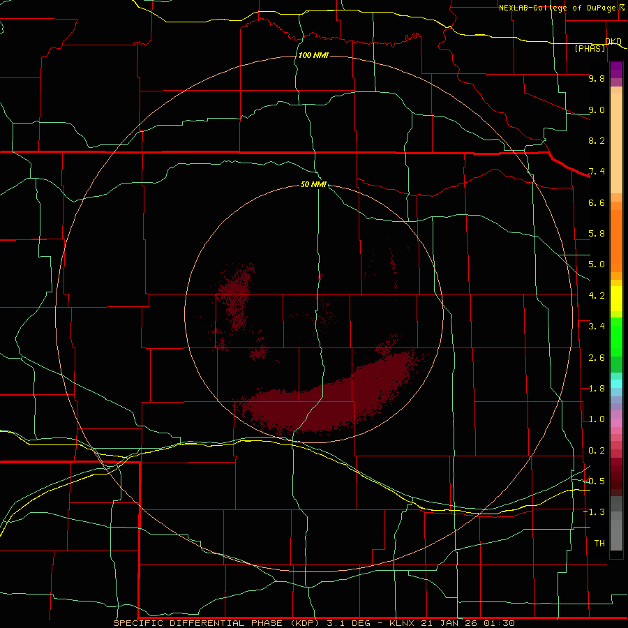Click the 50 NMI range ring label
Screen dimensions: 628x628
click(x=313, y=184)
